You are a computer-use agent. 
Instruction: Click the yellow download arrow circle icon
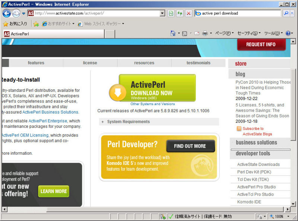118,93
